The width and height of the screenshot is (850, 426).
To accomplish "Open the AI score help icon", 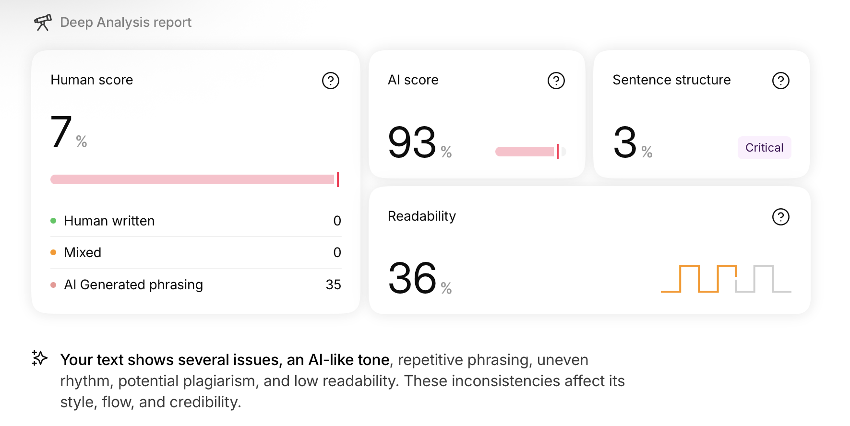I will pyautogui.click(x=556, y=81).
